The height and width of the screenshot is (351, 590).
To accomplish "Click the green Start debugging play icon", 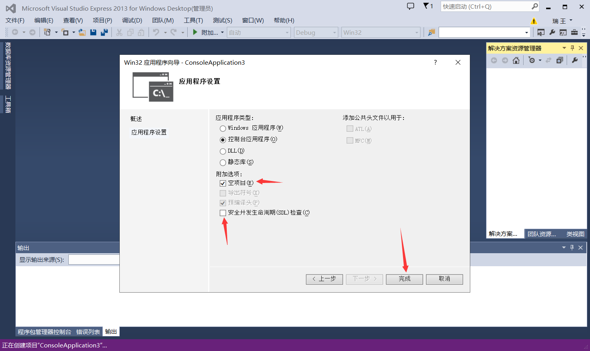I will pyautogui.click(x=195, y=32).
